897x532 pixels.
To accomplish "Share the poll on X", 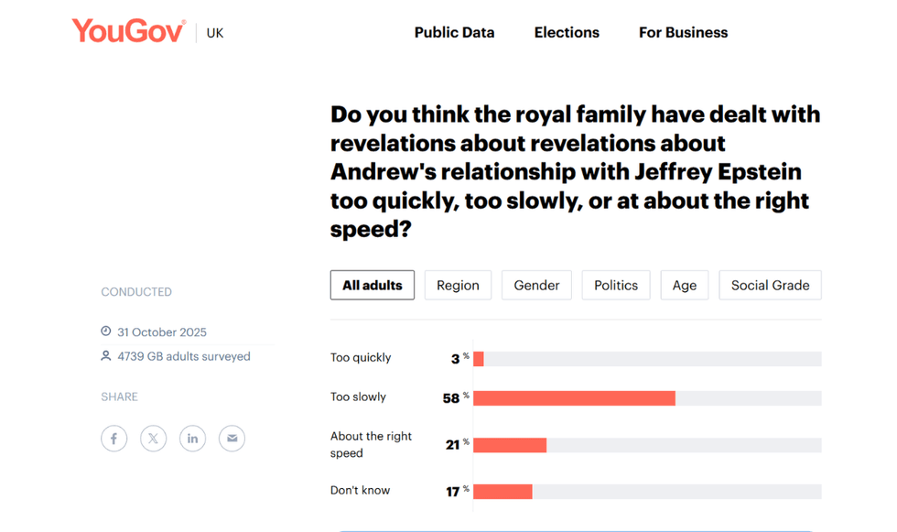I will [x=153, y=438].
